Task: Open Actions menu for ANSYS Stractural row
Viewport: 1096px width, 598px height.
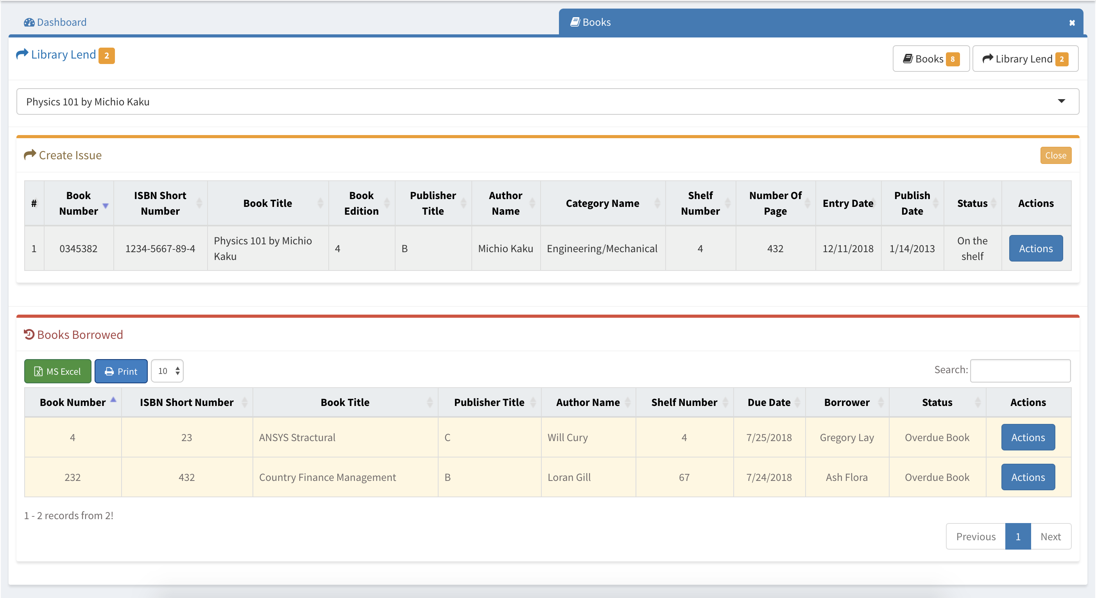Action: click(x=1028, y=437)
